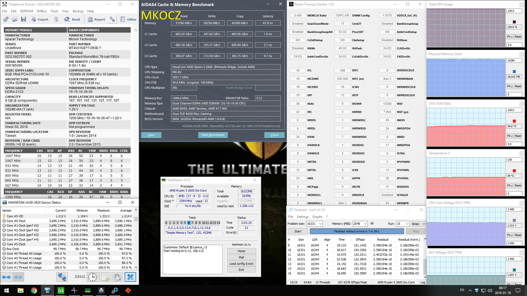Click the blue gear taskbar icon
This screenshot has height=296, width=527.
coord(114,290)
